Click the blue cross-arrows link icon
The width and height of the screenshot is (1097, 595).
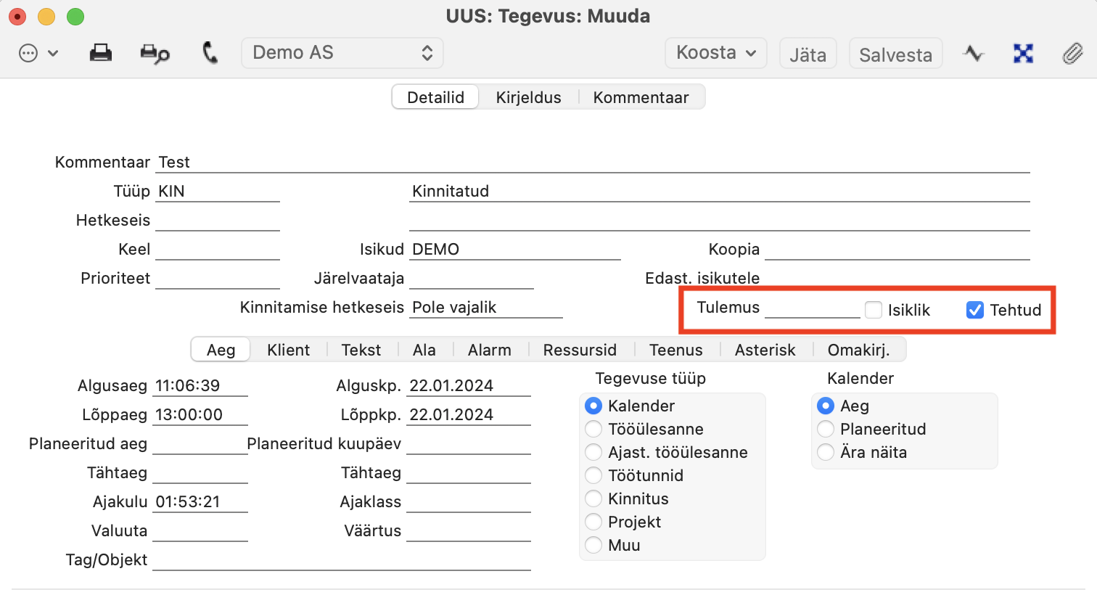click(x=1023, y=53)
